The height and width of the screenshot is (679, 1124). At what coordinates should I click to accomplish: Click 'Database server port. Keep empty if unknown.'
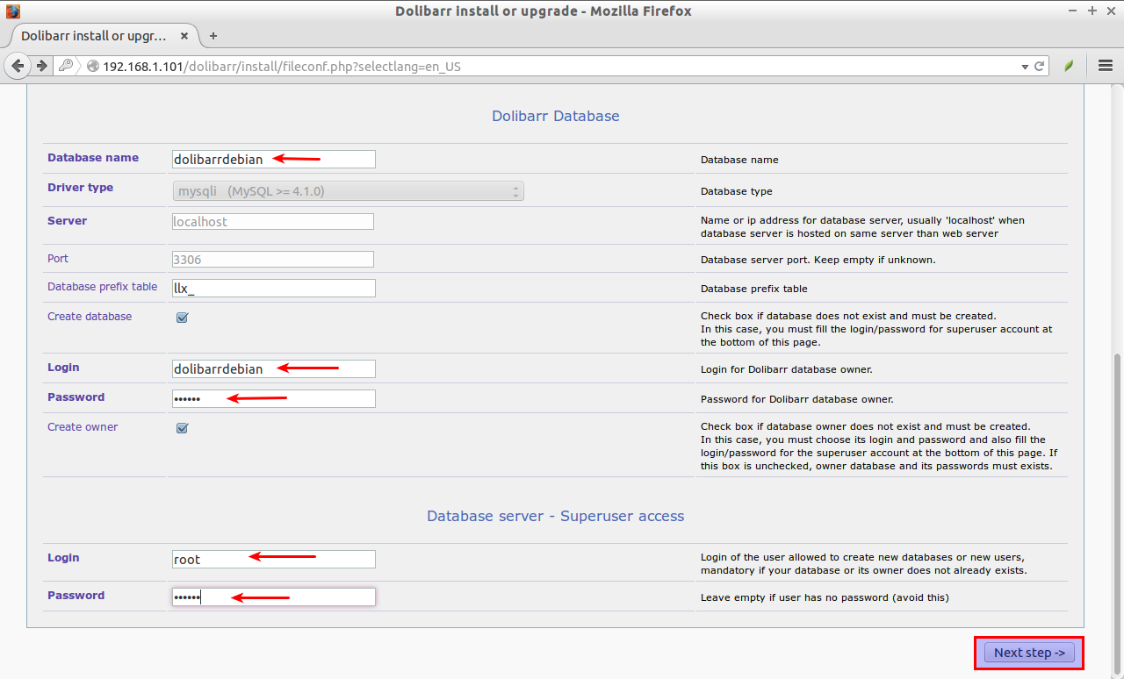pyautogui.click(x=818, y=261)
